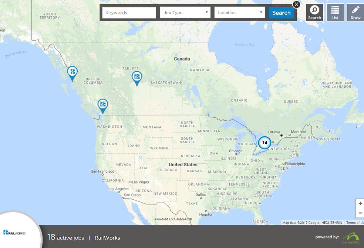The width and height of the screenshot is (364, 248).
Task: Click the Philadelphia label on map
Action: point(295,164)
